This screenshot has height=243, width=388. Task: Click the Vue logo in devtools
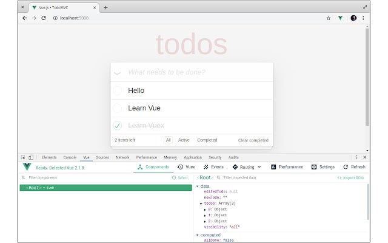[x=27, y=166]
